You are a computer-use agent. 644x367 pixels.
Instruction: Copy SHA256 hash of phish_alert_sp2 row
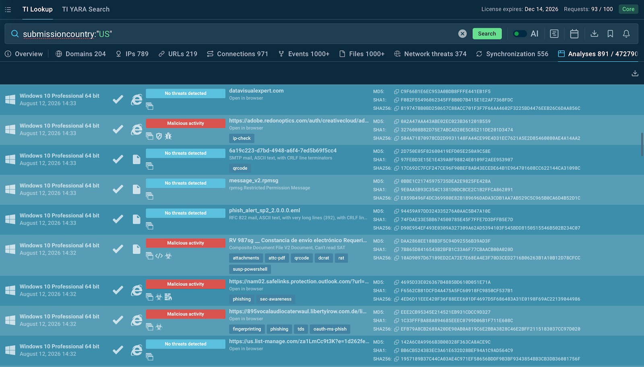[x=396, y=228]
